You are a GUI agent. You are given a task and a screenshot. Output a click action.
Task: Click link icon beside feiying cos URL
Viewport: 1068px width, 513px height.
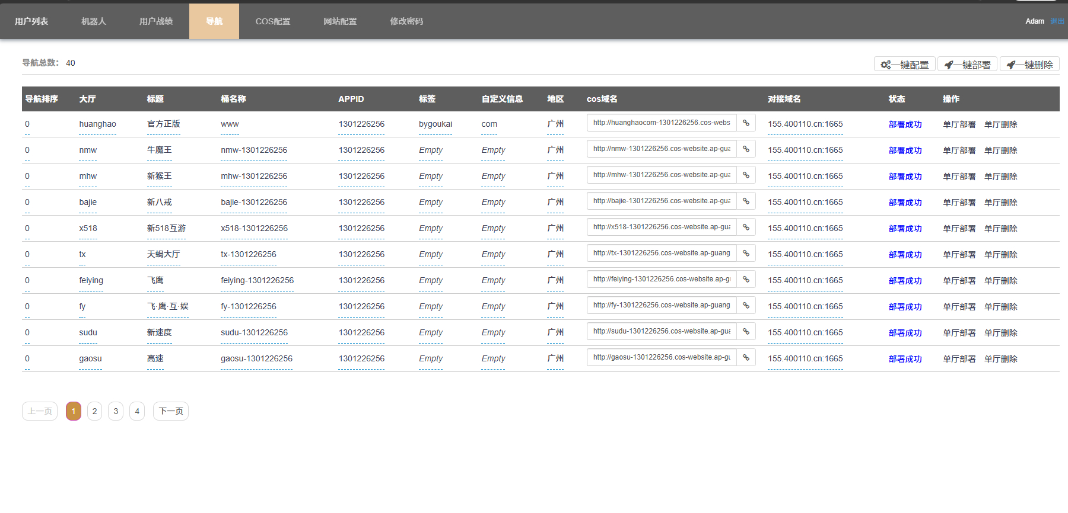coord(746,280)
